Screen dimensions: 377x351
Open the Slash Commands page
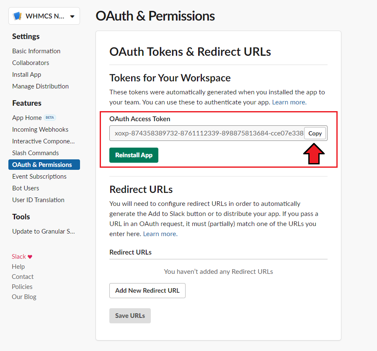coord(35,153)
